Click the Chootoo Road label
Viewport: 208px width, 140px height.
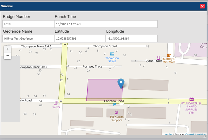click(114, 101)
